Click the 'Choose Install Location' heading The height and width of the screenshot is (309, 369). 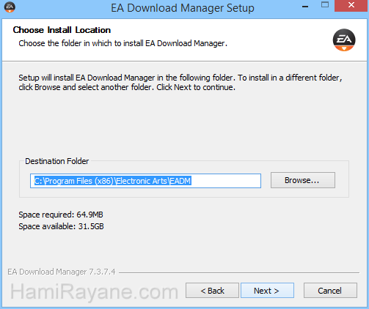pos(62,30)
